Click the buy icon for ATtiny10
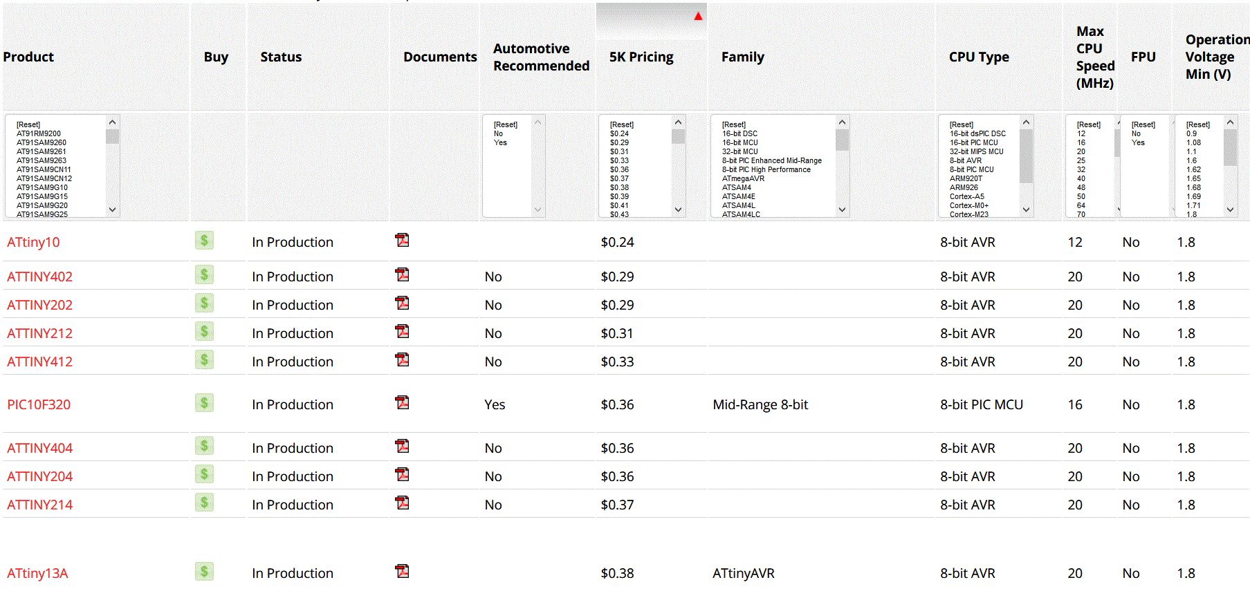The width and height of the screenshot is (1250, 609). pyautogui.click(x=204, y=241)
